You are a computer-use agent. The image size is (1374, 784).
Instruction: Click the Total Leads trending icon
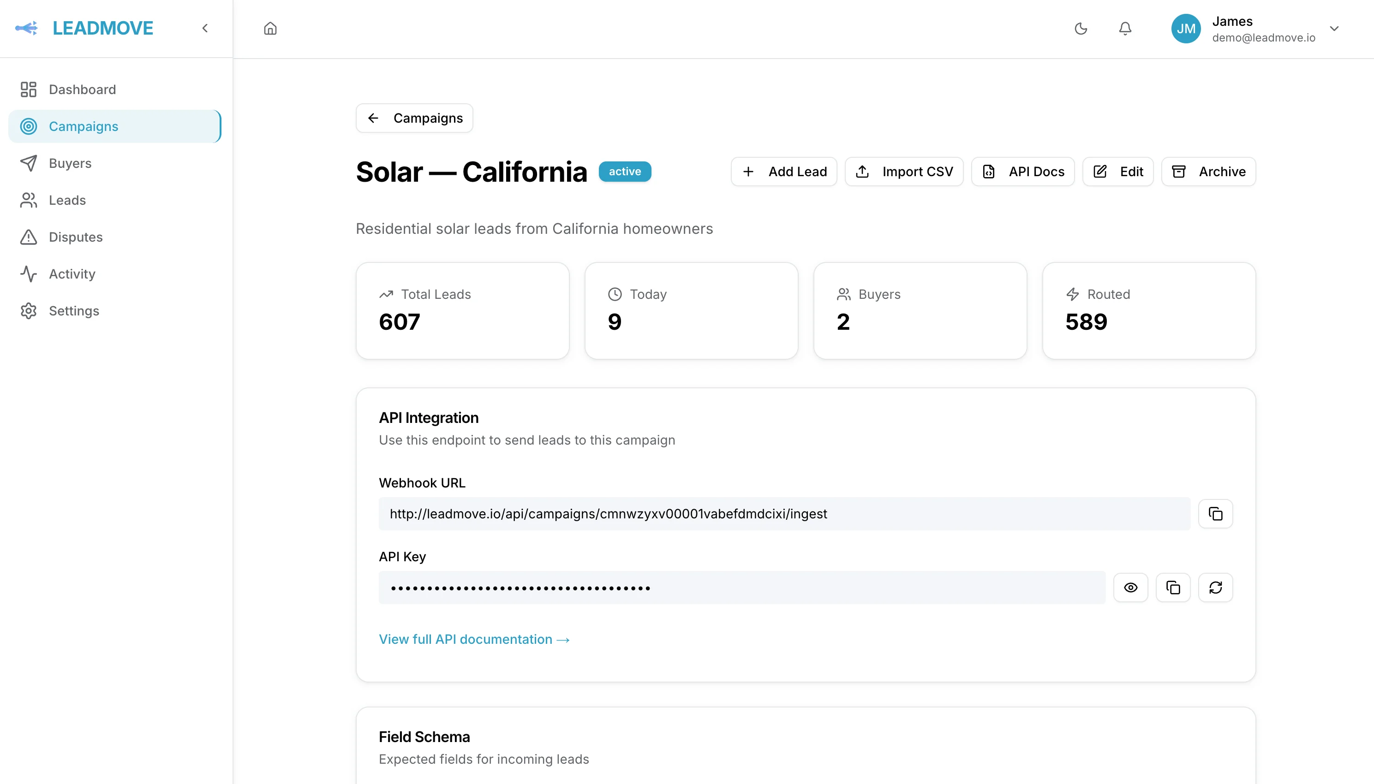[x=386, y=295]
